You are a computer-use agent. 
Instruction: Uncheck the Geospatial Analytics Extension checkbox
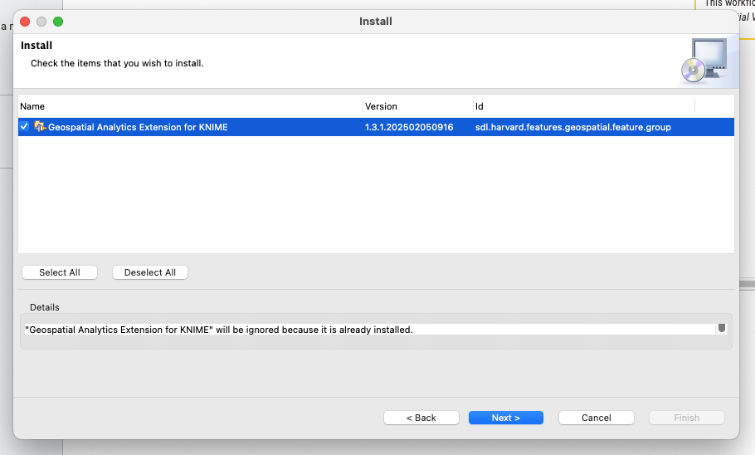click(24, 127)
